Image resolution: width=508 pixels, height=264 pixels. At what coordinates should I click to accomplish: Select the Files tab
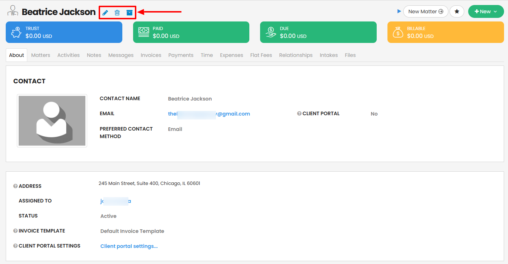(x=350, y=55)
